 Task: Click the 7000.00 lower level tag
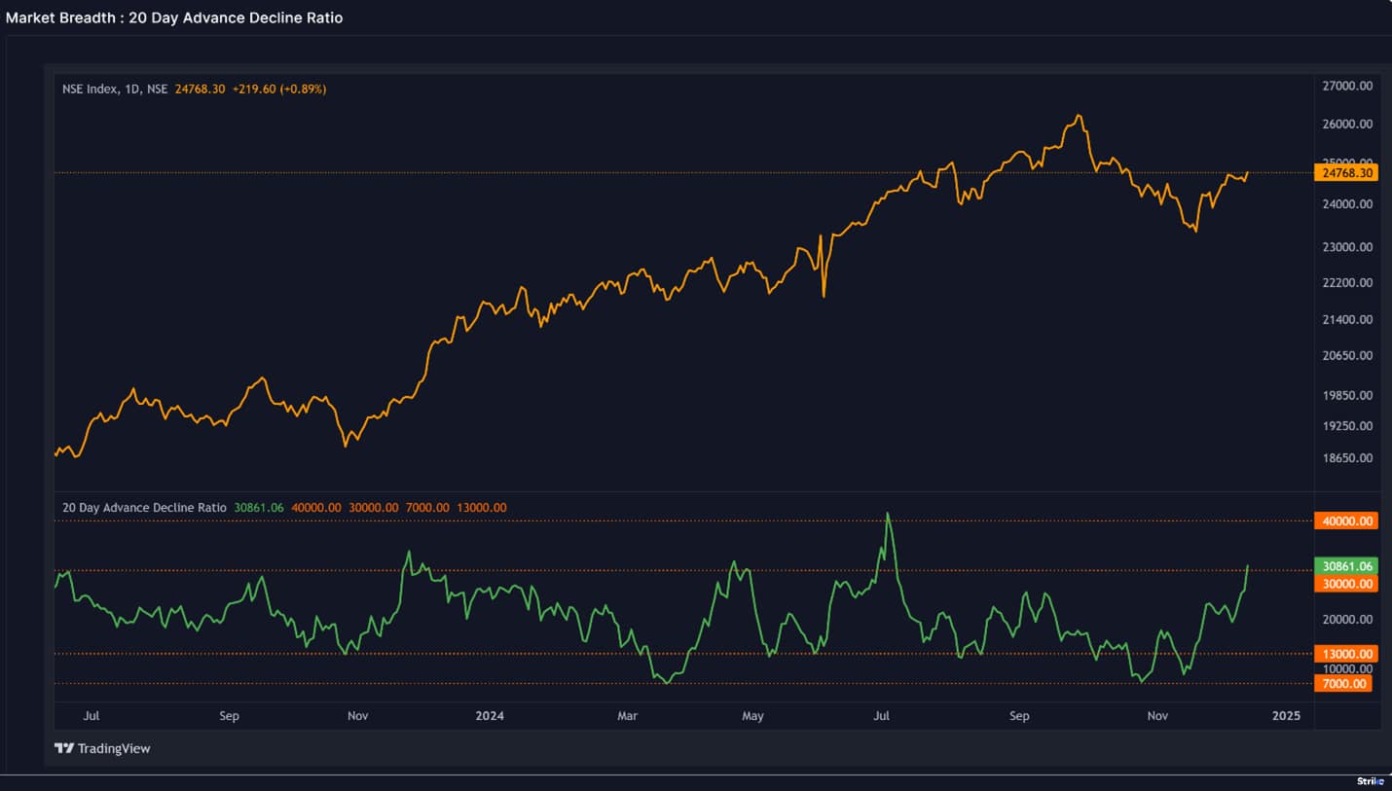1346,684
